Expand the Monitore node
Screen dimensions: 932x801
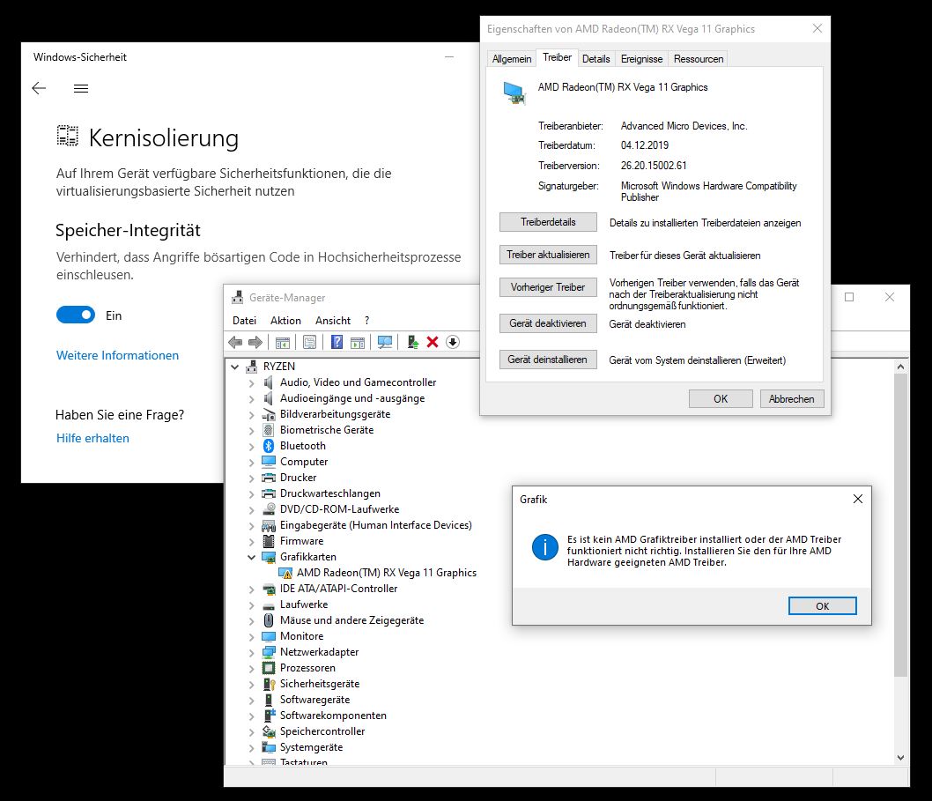[251, 637]
